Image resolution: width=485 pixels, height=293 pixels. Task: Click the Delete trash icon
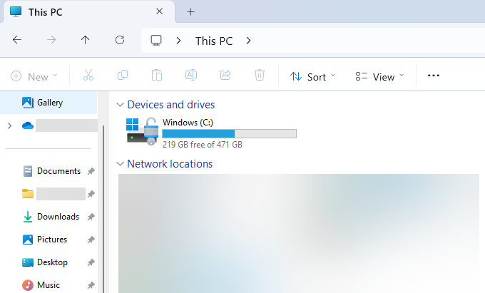click(260, 75)
